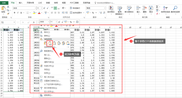Image resolution: width=182 pixels, height=98 pixels.
Task: Click the Paste clipboard icon in ribbon
Action: [x=3, y=9]
